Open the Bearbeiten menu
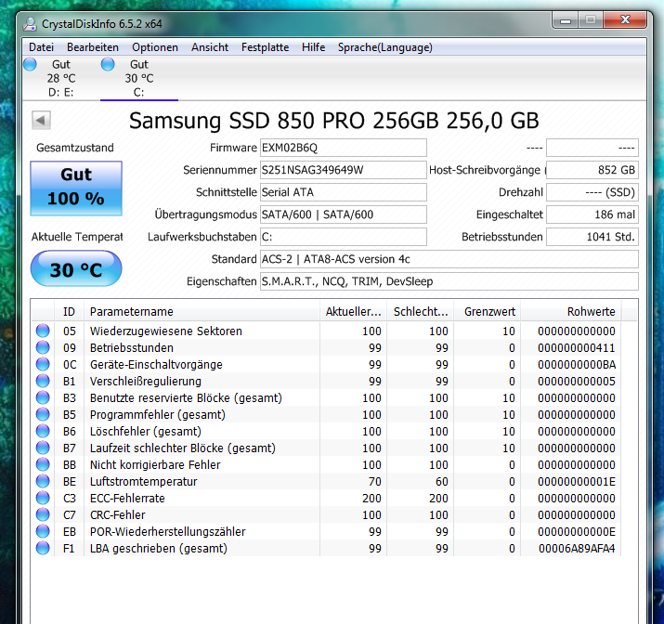Viewport: 664px width, 624px height. pyautogui.click(x=93, y=47)
